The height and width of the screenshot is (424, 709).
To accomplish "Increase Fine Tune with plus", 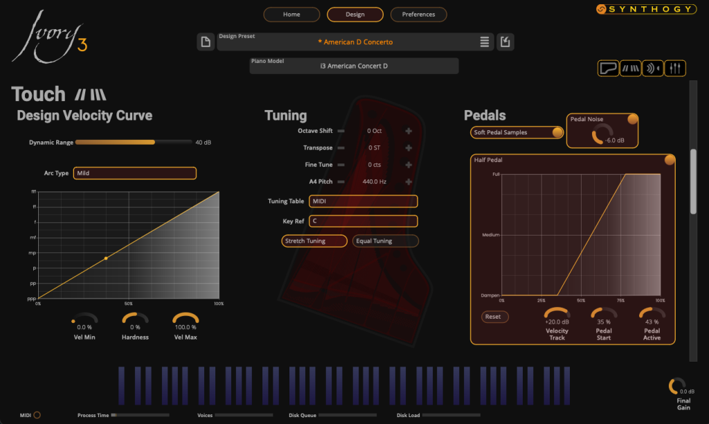I will (x=409, y=165).
